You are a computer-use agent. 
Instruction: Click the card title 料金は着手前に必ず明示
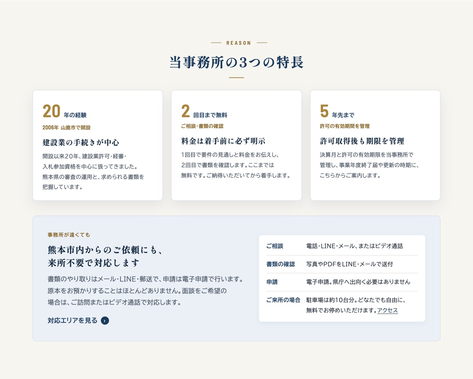(x=223, y=141)
